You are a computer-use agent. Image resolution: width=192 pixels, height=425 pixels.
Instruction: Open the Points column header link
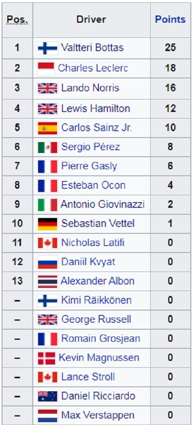pyautogui.click(x=170, y=20)
